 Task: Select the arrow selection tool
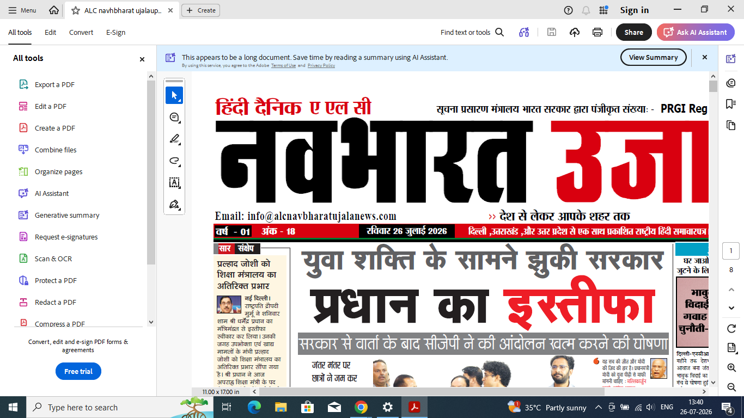point(174,95)
